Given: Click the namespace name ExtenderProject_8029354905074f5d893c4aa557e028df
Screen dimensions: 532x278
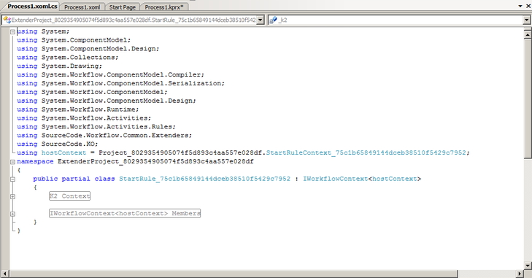Looking at the screenshot, I should [x=155, y=161].
